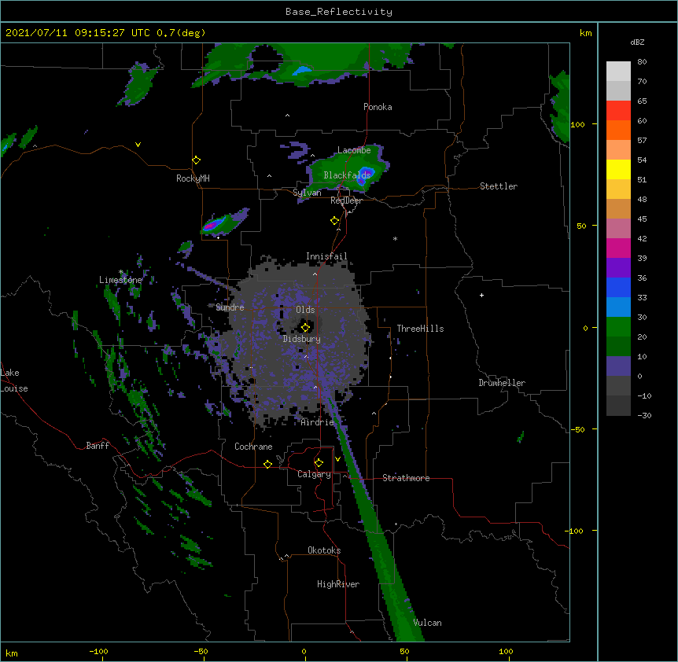Screen dimensions: 678x662
Task: Select the Ponoka city label
Action: tap(378, 107)
